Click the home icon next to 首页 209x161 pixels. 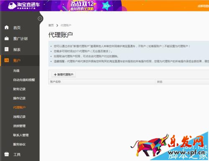(7, 28)
